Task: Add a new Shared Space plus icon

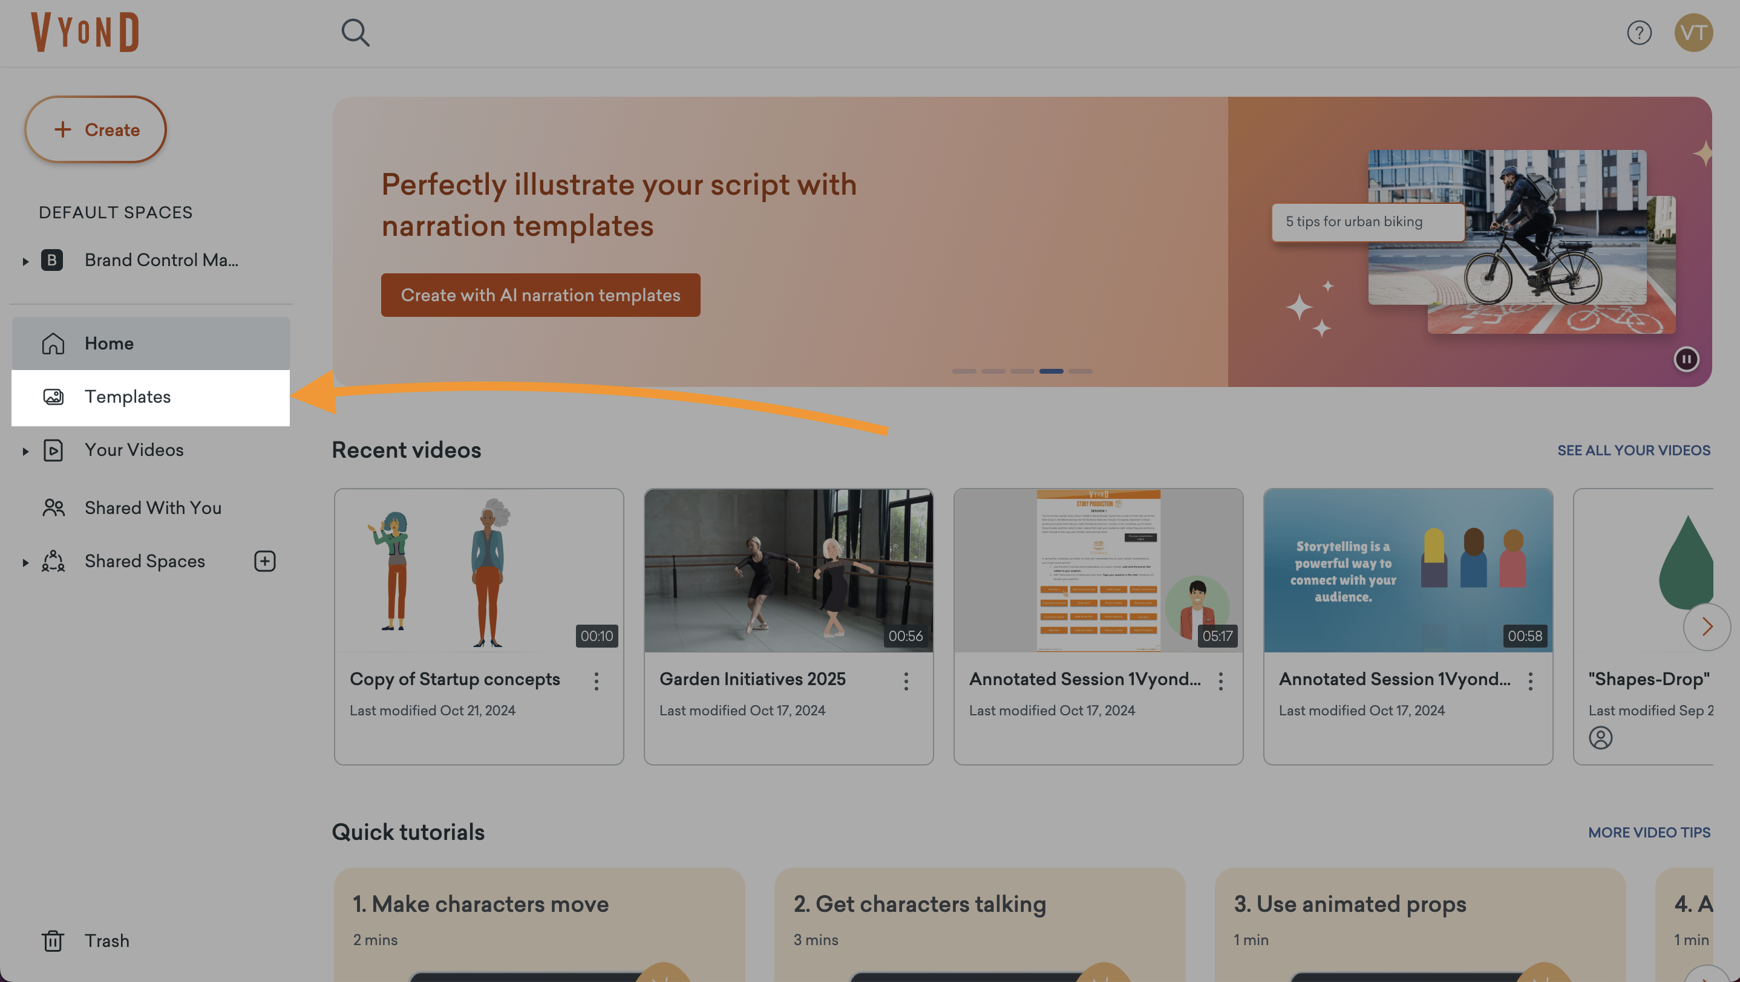Action: [x=264, y=561]
